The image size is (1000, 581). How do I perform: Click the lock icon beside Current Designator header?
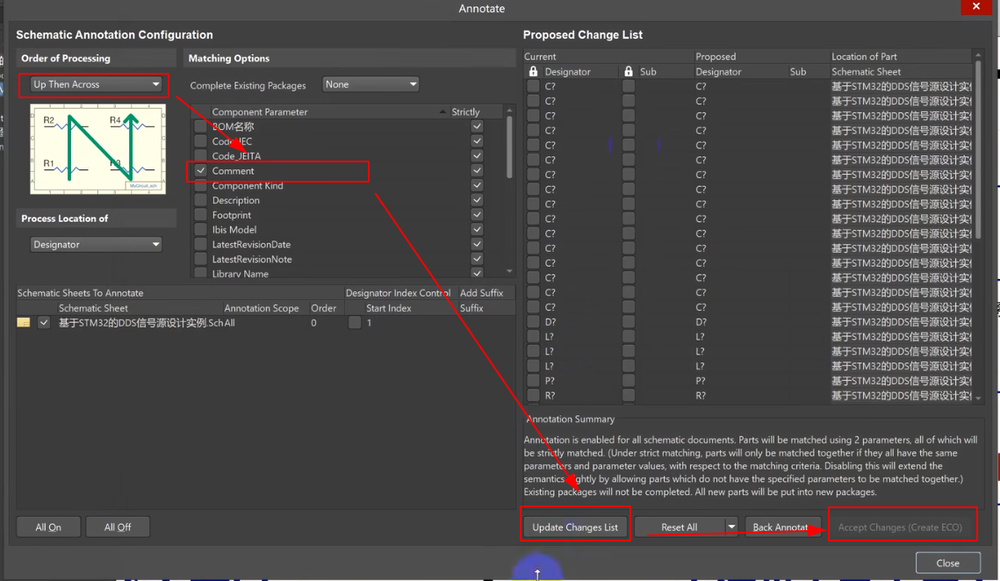click(x=533, y=71)
